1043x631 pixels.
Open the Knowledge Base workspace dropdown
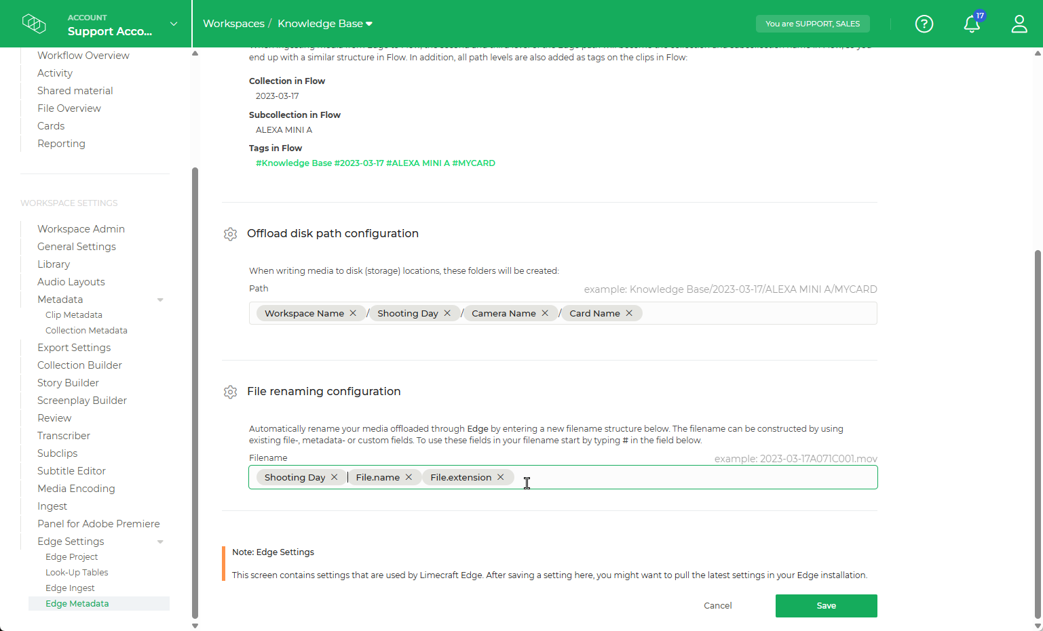(x=366, y=22)
